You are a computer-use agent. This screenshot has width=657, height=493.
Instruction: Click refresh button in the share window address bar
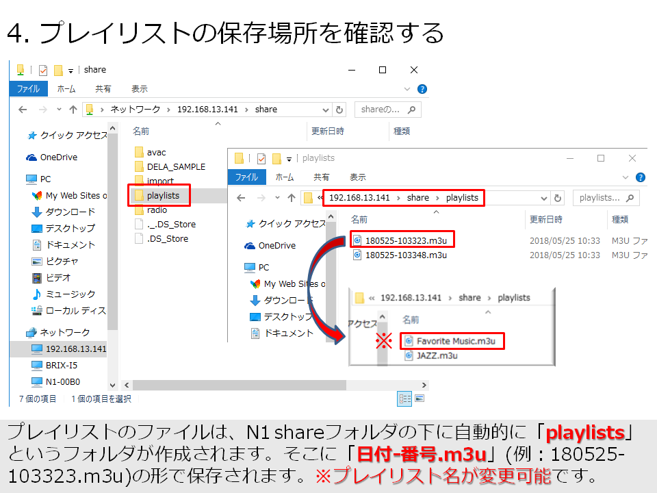point(340,110)
